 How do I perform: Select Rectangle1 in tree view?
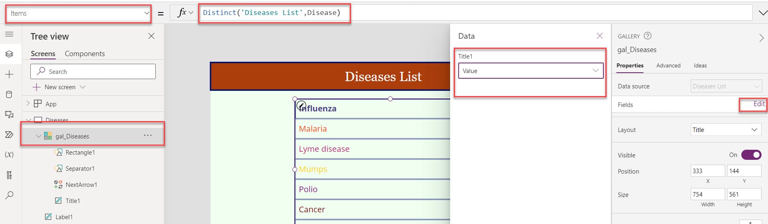coord(80,152)
